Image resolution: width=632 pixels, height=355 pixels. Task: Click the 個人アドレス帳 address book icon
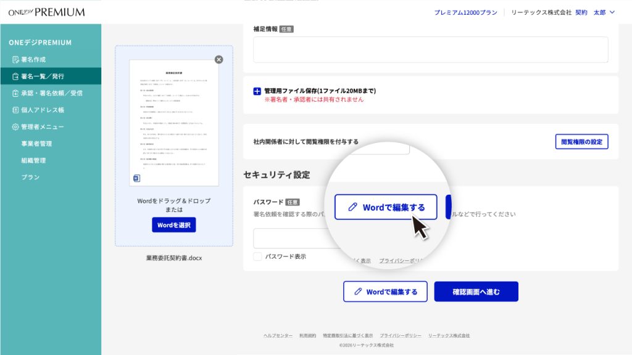pos(15,110)
